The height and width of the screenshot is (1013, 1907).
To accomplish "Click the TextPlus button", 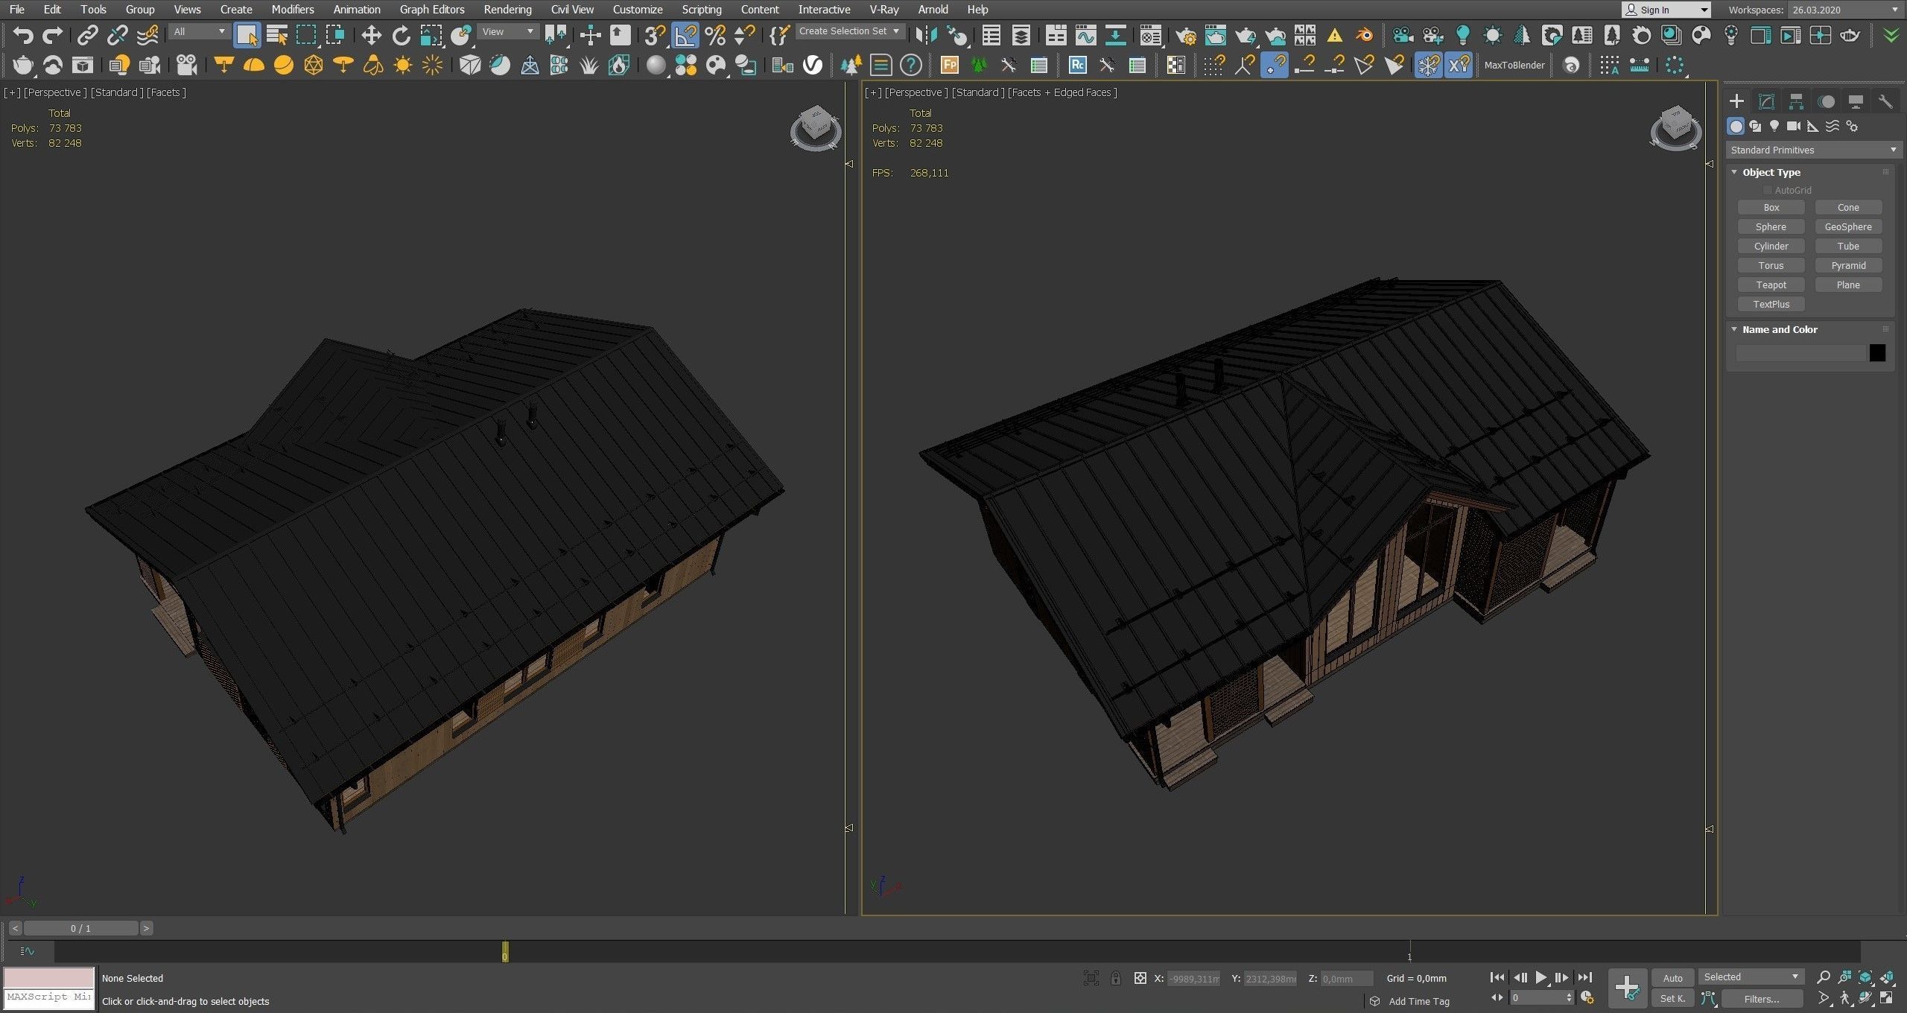I will pyautogui.click(x=1771, y=305).
